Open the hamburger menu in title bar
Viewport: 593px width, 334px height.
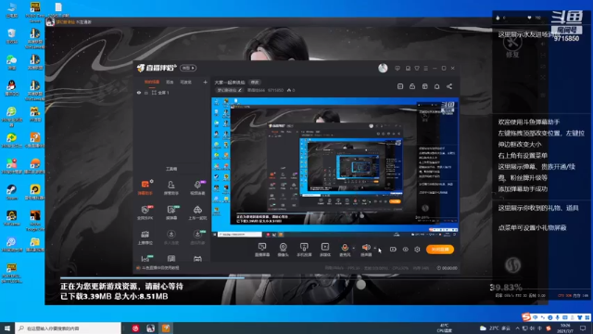[x=426, y=68]
